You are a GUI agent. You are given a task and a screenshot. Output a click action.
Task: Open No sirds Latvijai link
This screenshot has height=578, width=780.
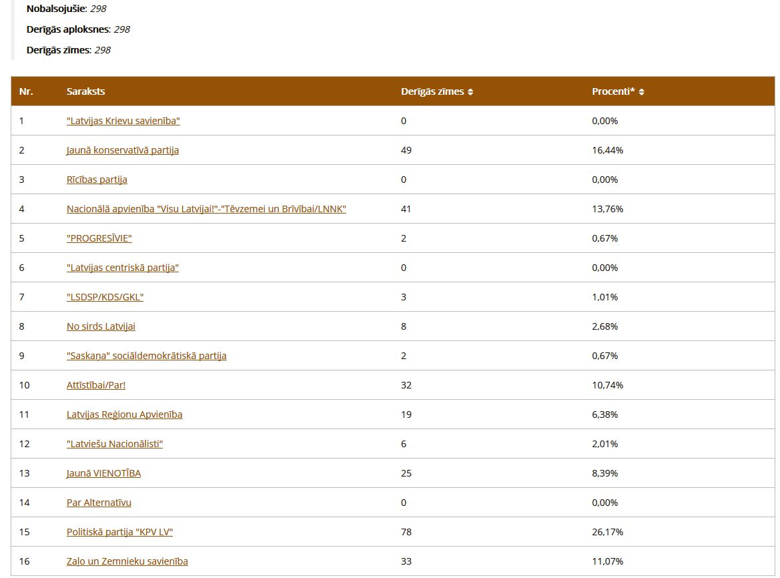[x=101, y=326]
